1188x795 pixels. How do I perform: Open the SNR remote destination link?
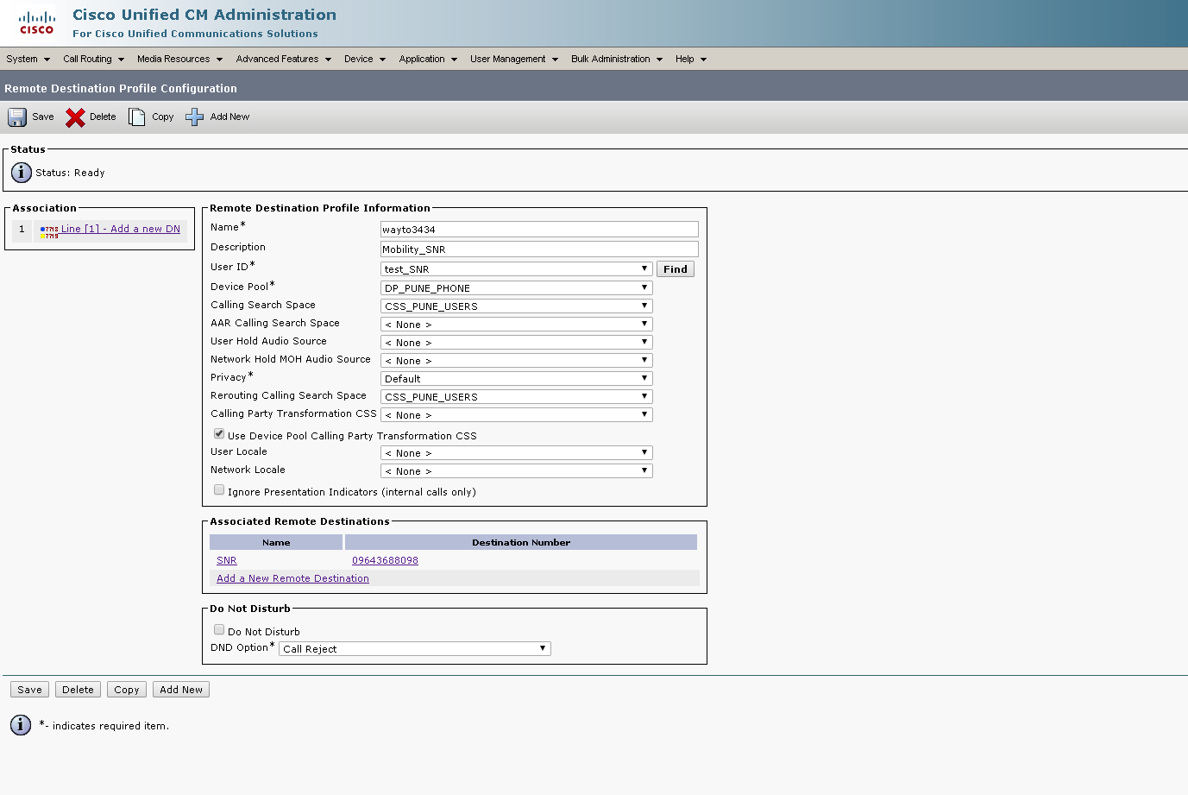227,561
